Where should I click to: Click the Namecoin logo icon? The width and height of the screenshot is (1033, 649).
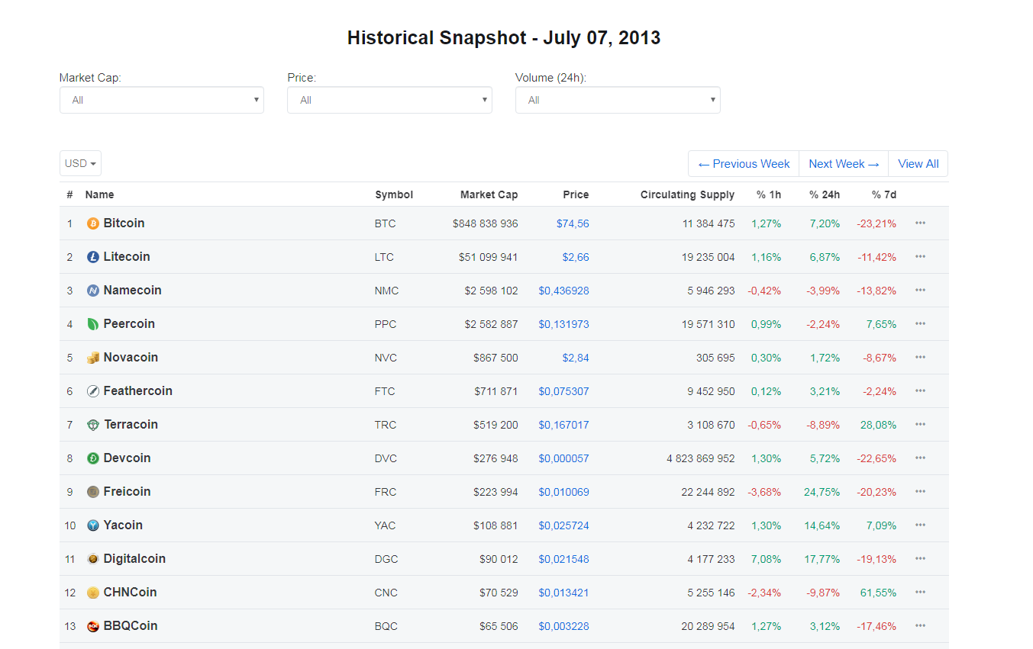click(x=93, y=291)
